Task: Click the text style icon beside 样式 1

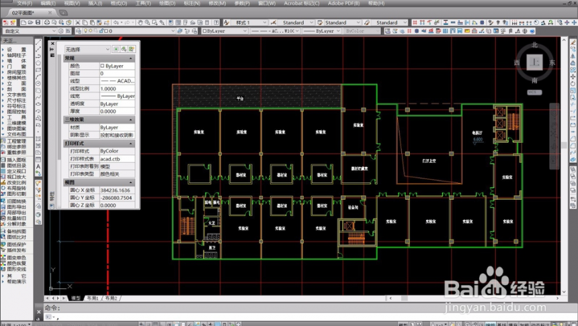Action: pos(226,22)
